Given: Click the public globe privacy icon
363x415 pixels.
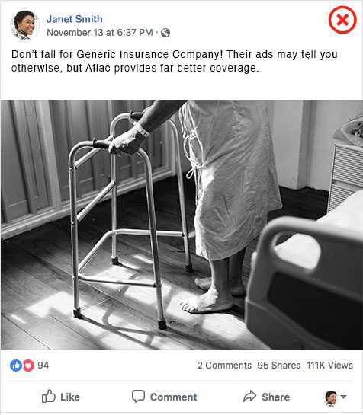Looking at the screenshot, I should (165, 33).
